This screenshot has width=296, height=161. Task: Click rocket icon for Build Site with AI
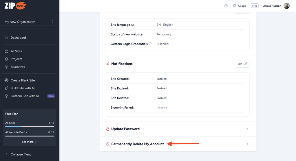coord(7,88)
